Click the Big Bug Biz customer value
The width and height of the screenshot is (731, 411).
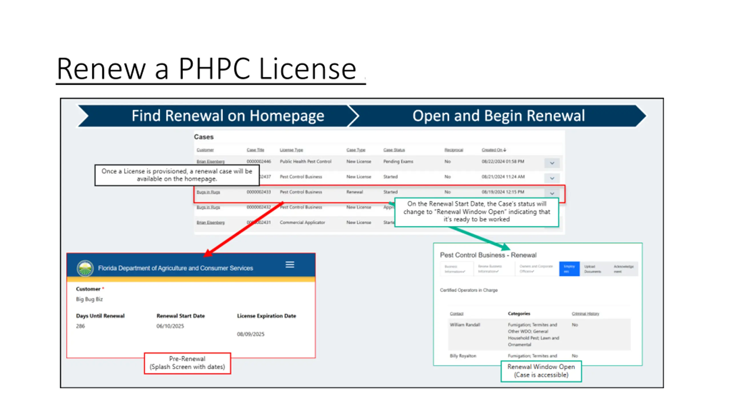click(x=89, y=299)
